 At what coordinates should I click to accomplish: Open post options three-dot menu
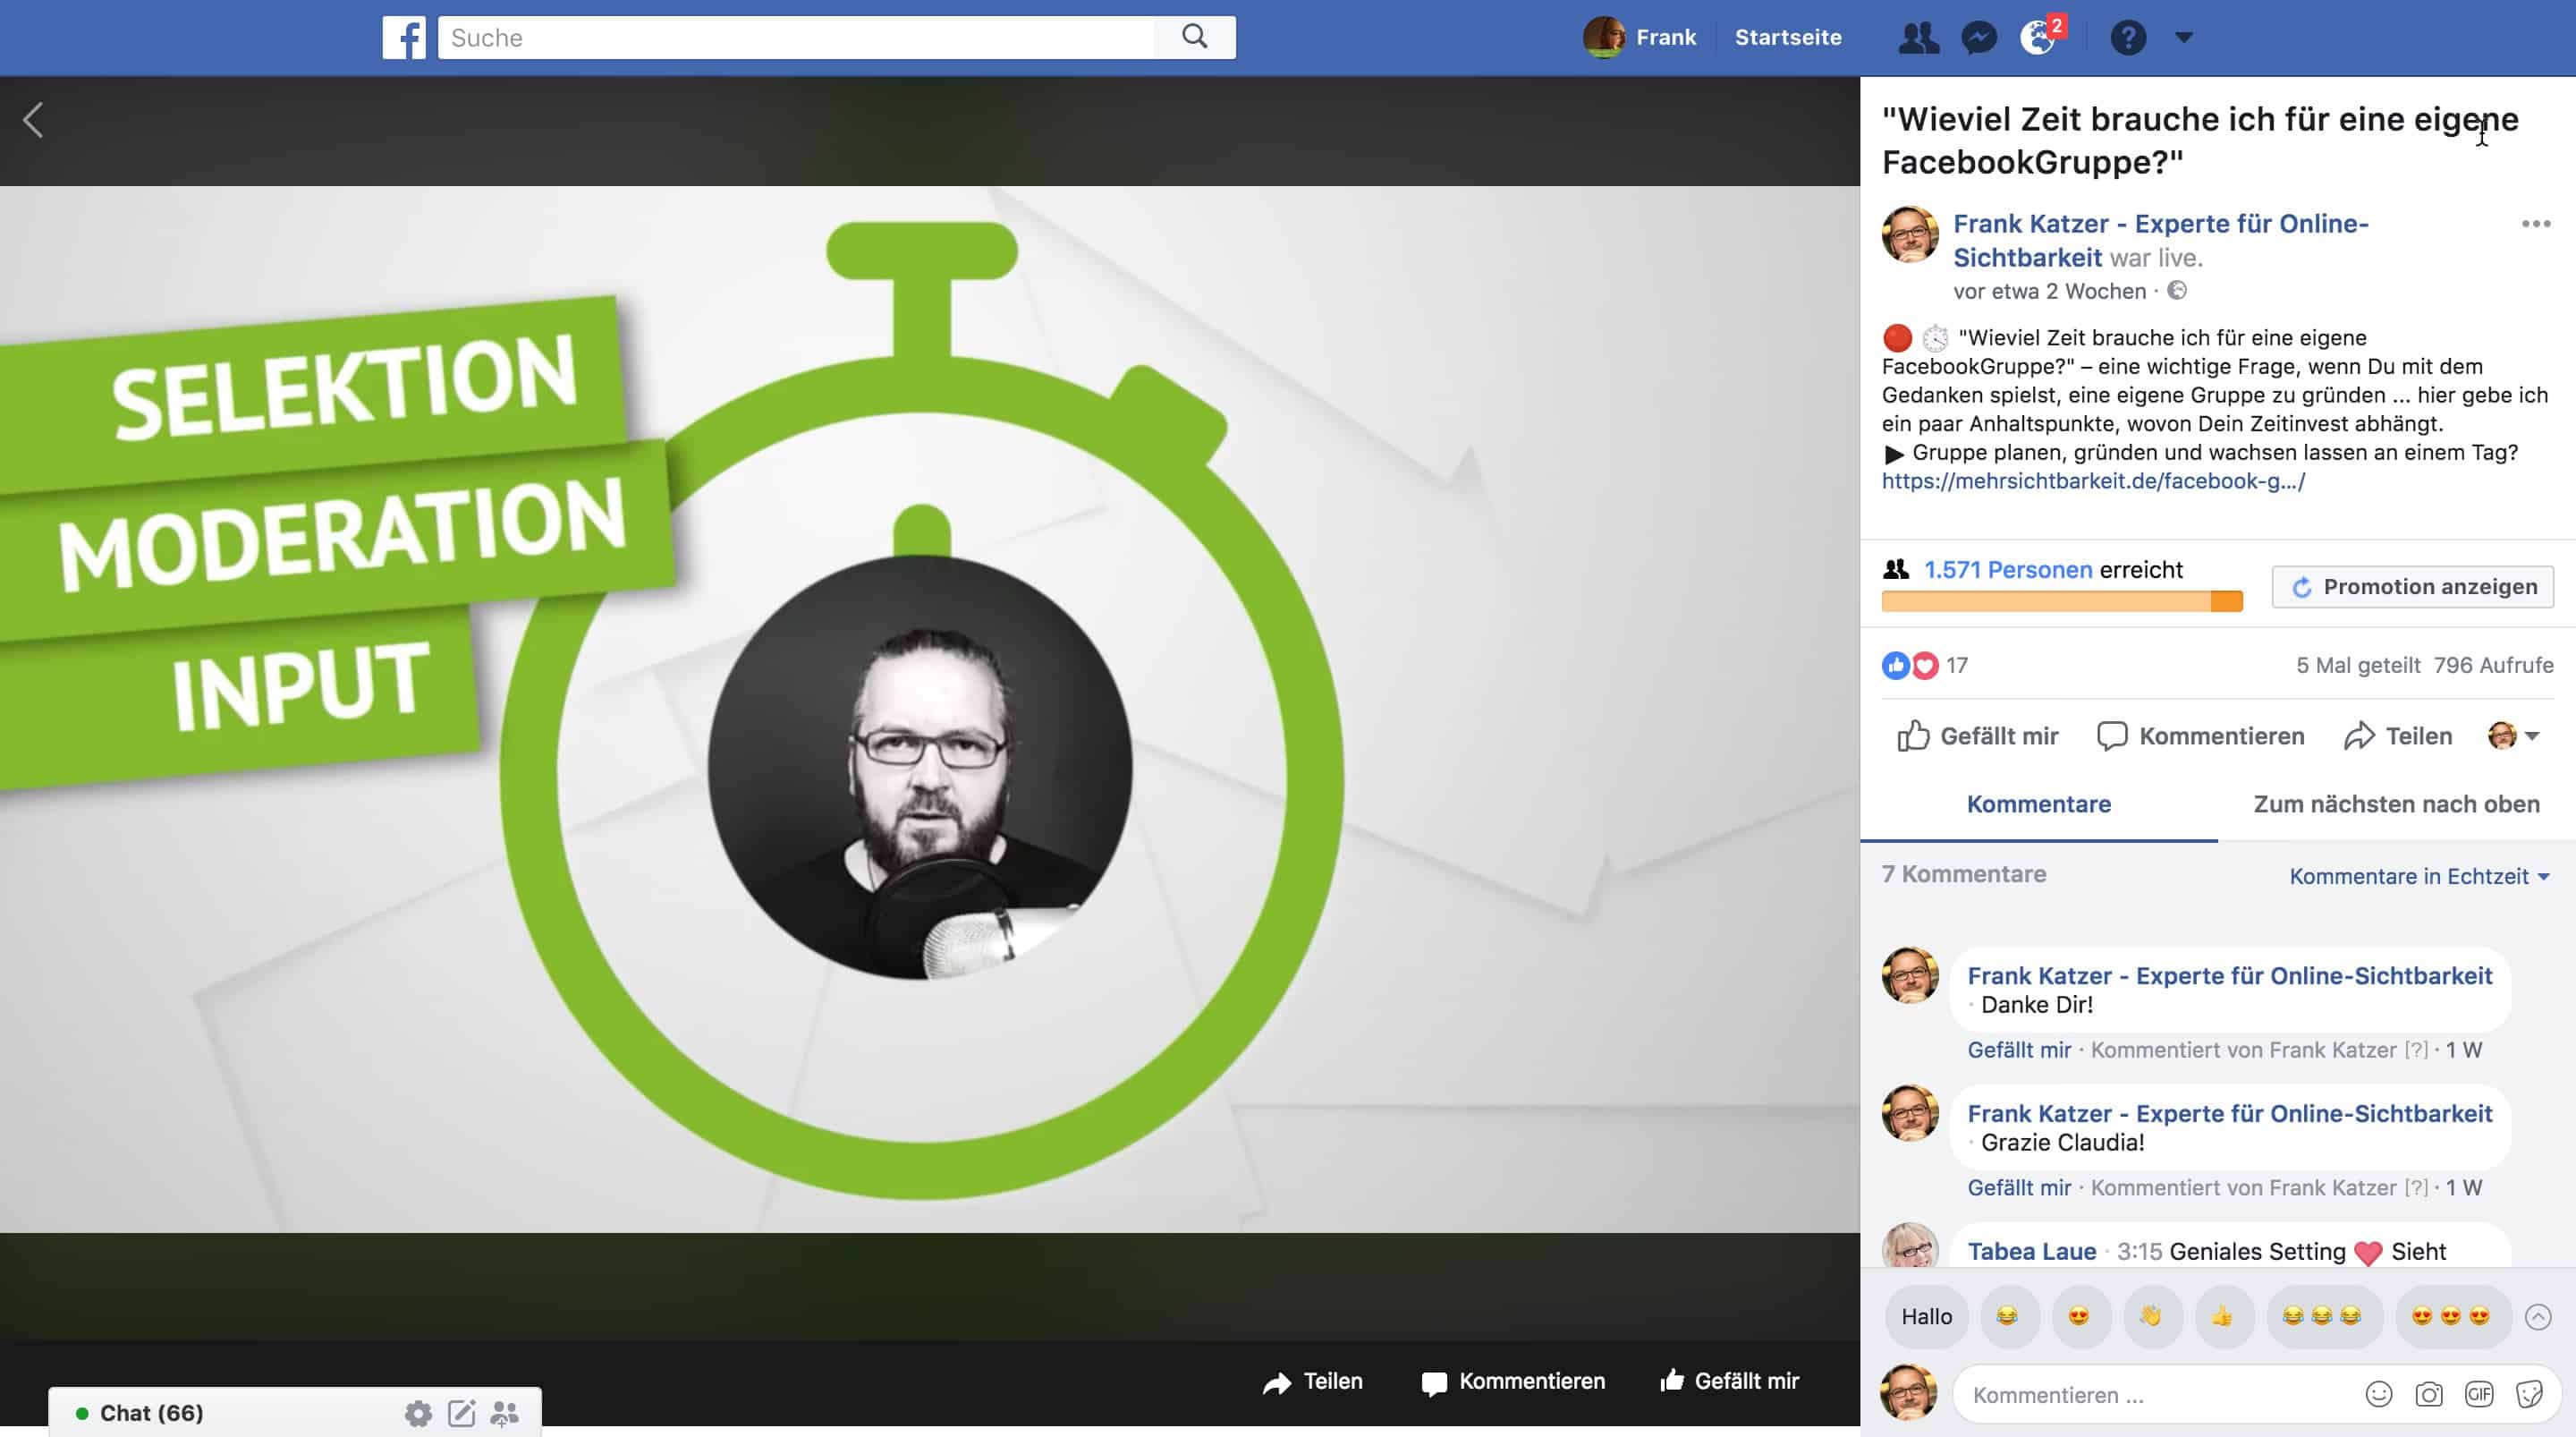pyautogui.click(x=2536, y=225)
